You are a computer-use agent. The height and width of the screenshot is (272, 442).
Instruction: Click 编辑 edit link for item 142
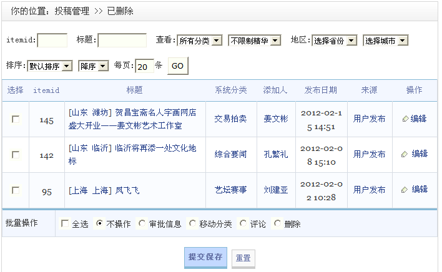tap(420, 153)
